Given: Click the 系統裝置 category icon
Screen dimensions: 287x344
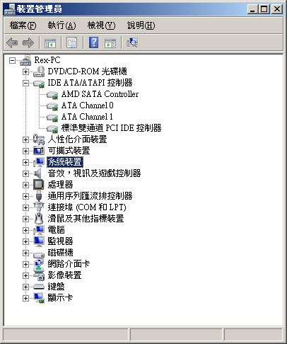Looking at the screenshot, I should [39, 162].
